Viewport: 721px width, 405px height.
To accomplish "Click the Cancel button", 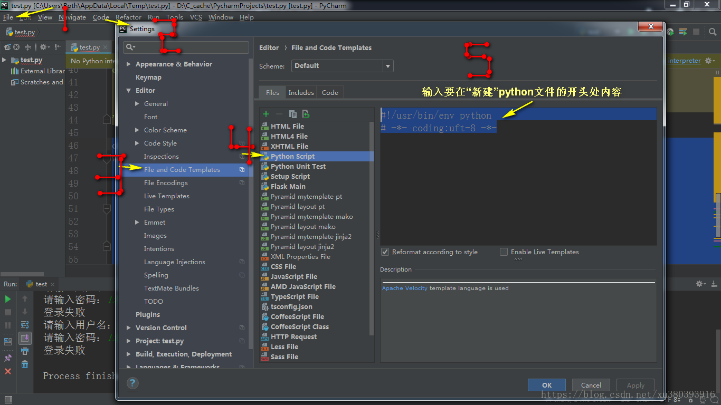I will pos(591,385).
